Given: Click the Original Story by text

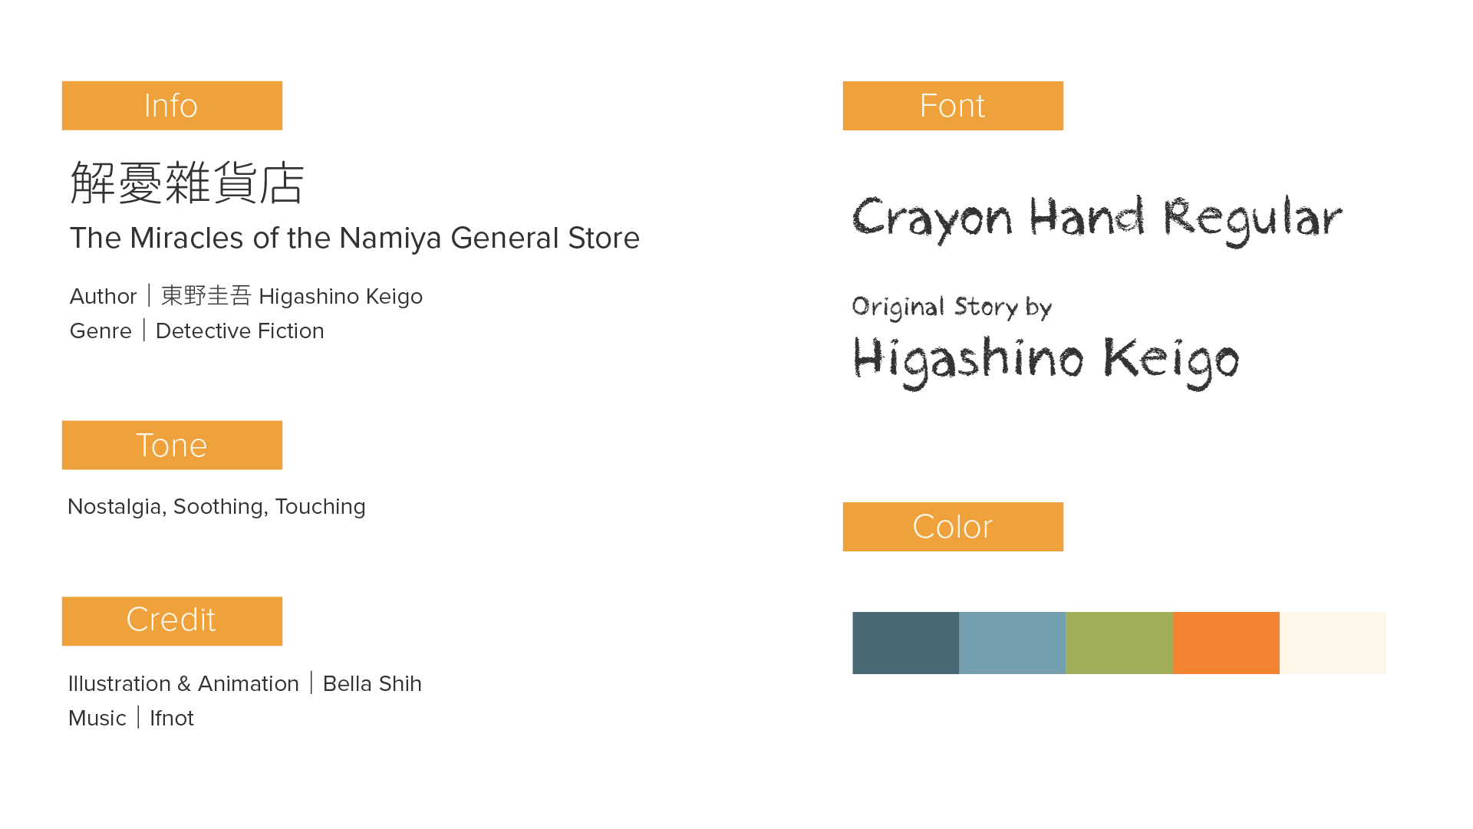Looking at the screenshot, I should pos(952,308).
